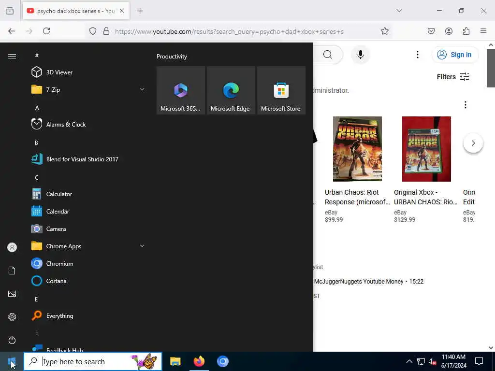Image resolution: width=495 pixels, height=371 pixels.
Task: Switch to Firefox on the taskbar
Action: pos(199,361)
